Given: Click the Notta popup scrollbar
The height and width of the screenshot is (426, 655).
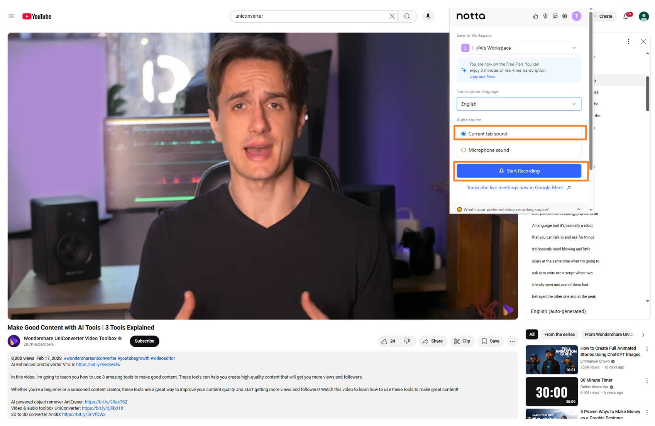Looking at the screenshot, I should [x=591, y=91].
